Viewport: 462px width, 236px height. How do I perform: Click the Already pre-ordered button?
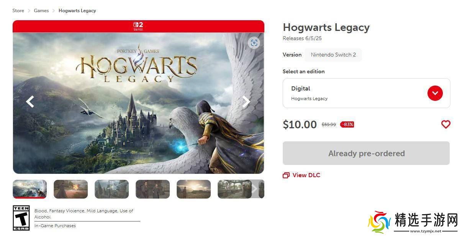pyautogui.click(x=366, y=153)
